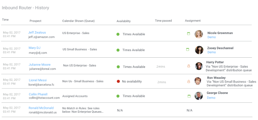Open Nicole Grownman's avatar photo
The height and width of the screenshot is (120, 258).
tap(199, 34)
